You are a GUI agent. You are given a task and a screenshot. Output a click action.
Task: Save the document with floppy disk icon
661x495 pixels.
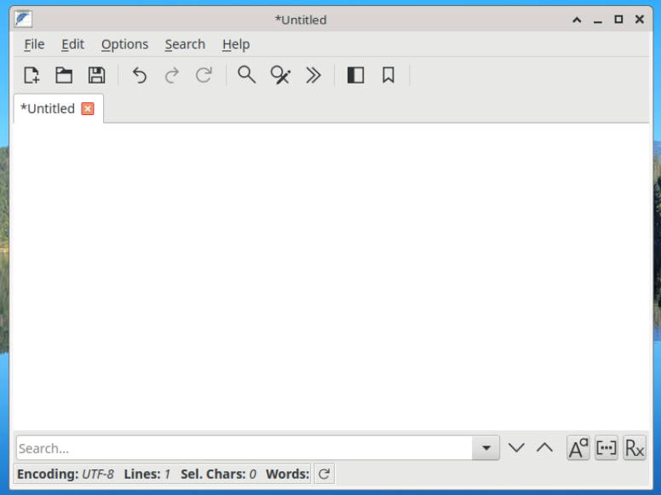point(96,76)
